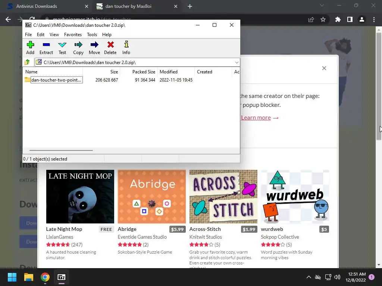This screenshot has width=382, height=286.
Task: Open the Abridge game thumbnail
Action: coord(152,197)
